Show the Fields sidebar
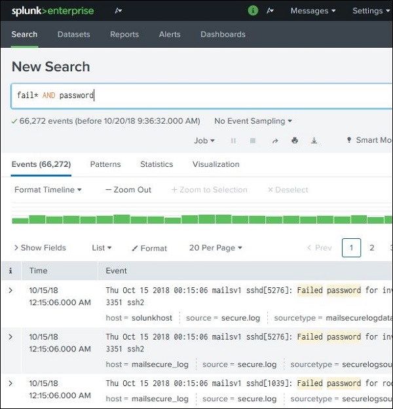The width and height of the screenshot is (393, 409). coord(39,248)
